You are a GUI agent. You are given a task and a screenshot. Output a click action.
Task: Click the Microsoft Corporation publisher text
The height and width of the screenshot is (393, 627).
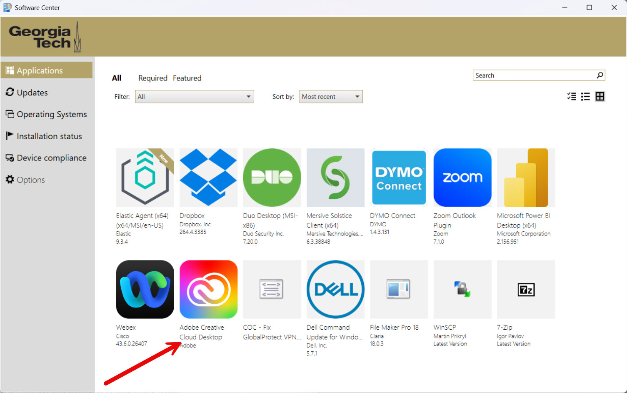(x=524, y=234)
